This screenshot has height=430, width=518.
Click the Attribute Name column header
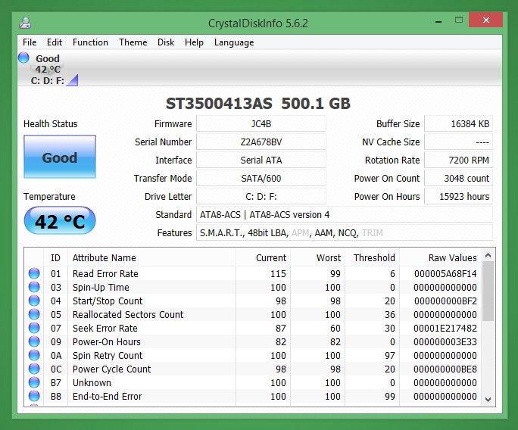point(152,257)
